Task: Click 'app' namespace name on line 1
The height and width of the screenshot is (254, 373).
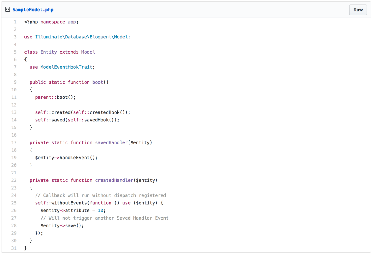Action: (x=72, y=22)
